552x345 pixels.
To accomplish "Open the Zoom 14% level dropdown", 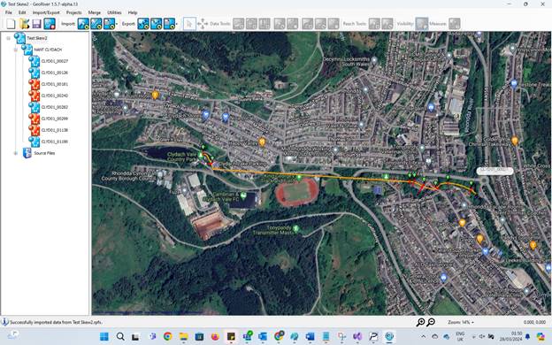I will point(461,322).
